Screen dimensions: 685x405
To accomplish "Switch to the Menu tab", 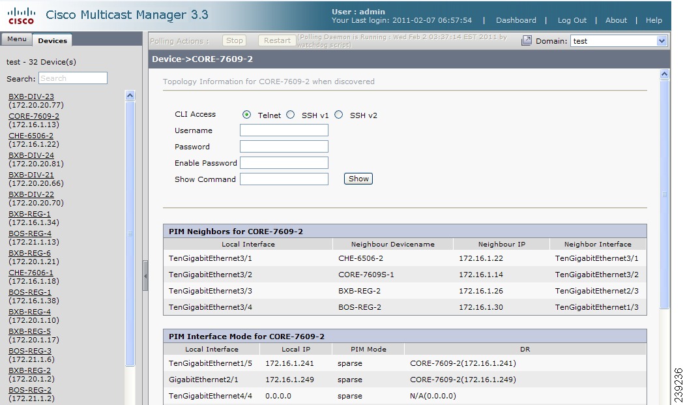I will (17, 39).
